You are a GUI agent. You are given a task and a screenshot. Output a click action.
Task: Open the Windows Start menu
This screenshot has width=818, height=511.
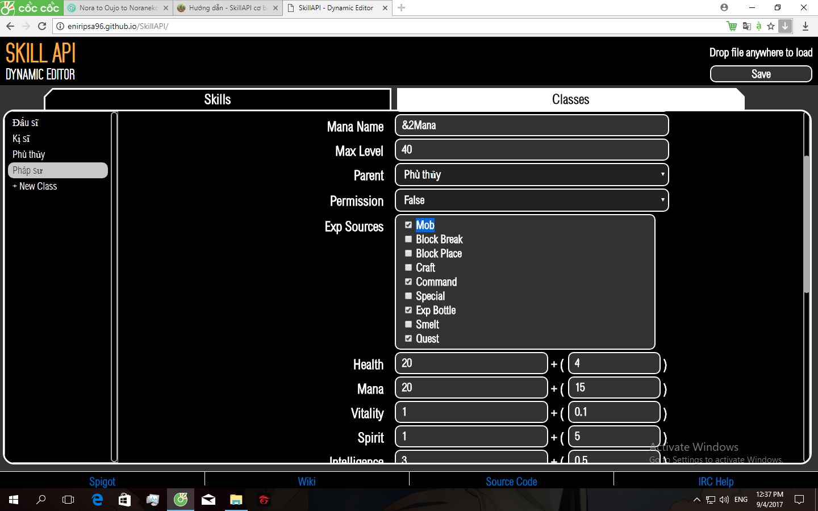point(14,500)
